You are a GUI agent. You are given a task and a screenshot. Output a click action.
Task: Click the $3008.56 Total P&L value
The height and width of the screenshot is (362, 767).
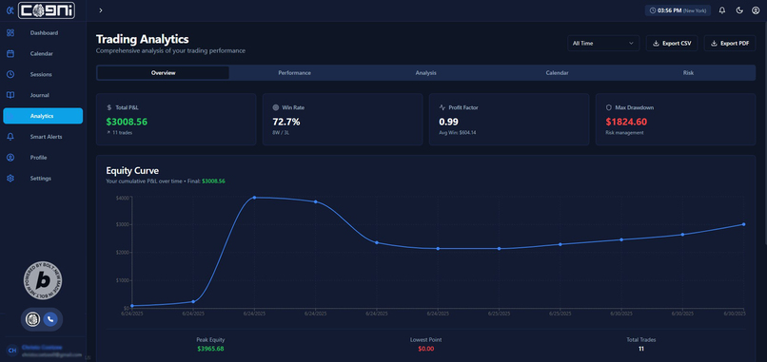click(x=127, y=122)
